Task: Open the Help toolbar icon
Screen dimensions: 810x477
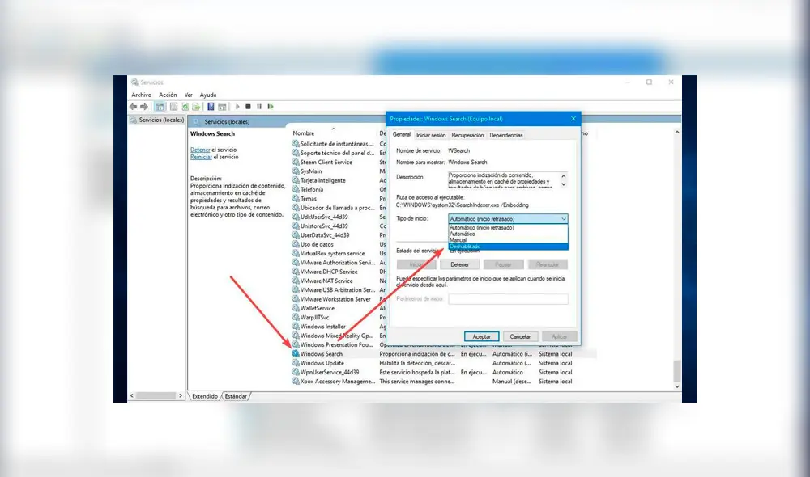Action: pos(211,107)
